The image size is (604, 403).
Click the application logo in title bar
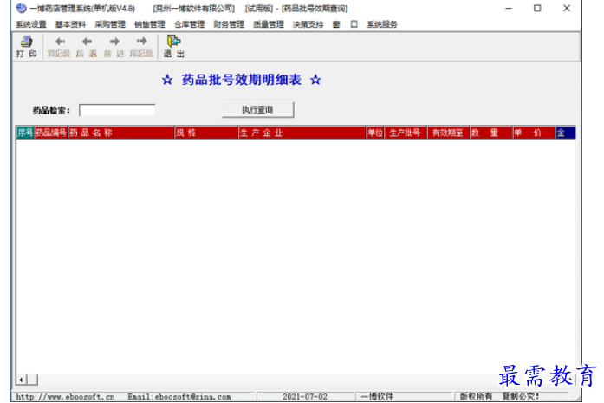22,8
